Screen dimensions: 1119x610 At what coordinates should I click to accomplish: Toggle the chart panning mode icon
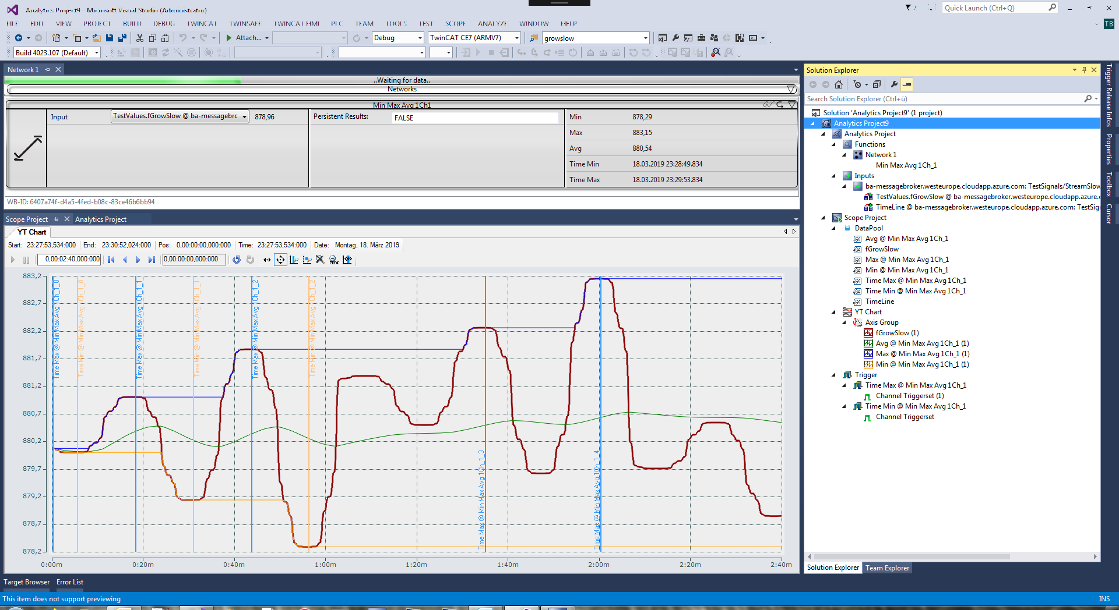coord(280,260)
